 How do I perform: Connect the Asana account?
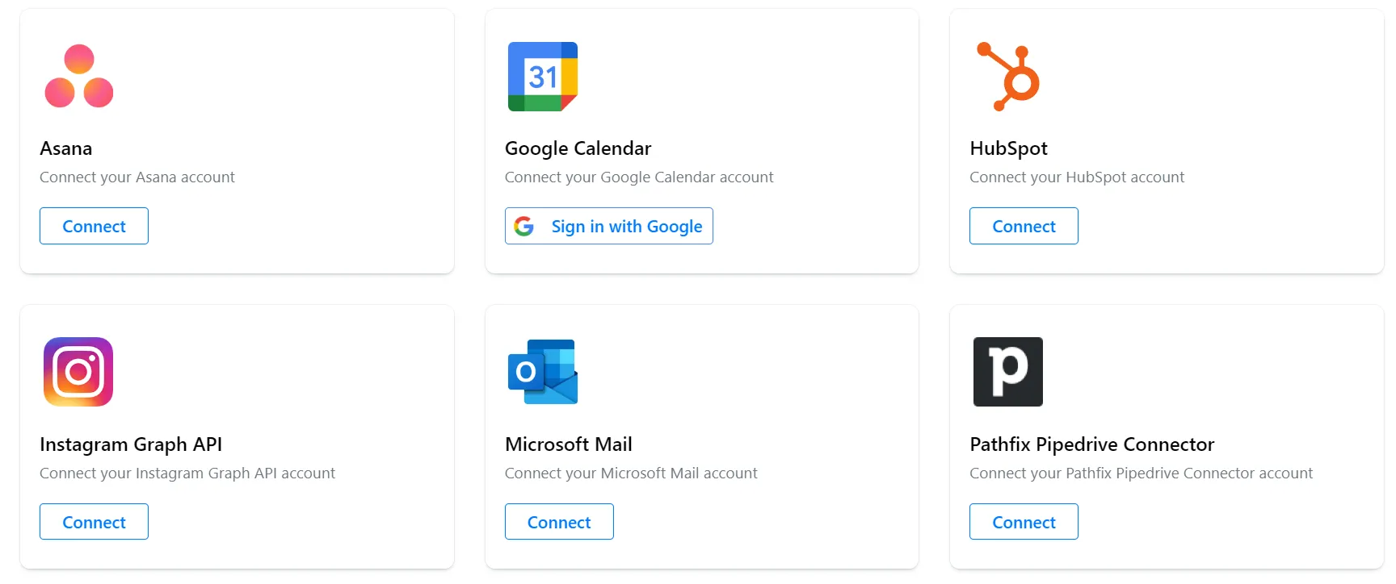point(94,226)
